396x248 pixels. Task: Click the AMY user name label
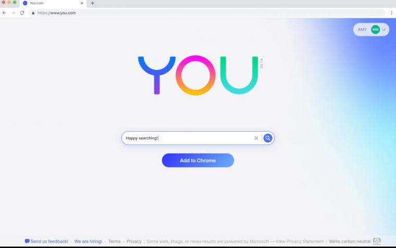click(x=362, y=30)
